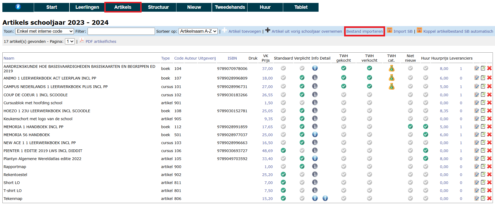
Task: Click the clipboard icon for NEW ACE 1 row
Action: coord(477,142)
